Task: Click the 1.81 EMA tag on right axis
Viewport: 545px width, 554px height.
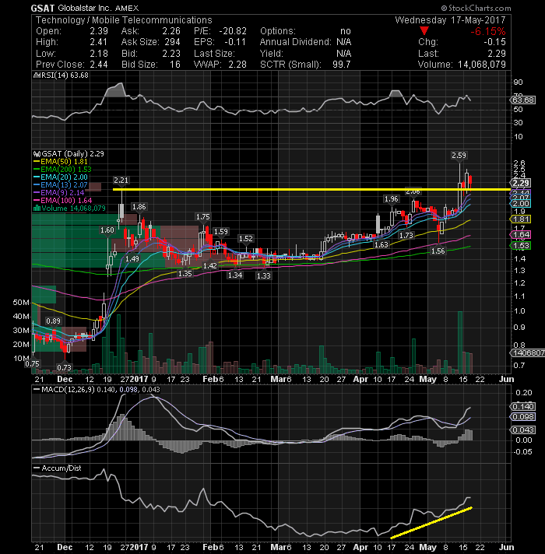Action: click(521, 219)
